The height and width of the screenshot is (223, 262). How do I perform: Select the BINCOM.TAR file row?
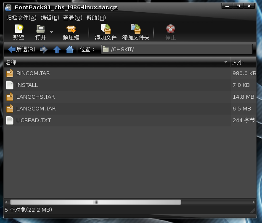[130, 73]
